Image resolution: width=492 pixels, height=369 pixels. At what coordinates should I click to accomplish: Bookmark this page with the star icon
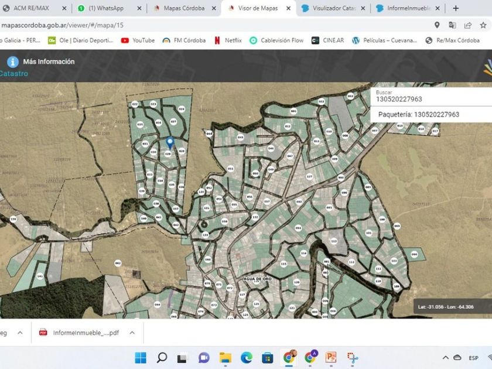pos(483,25)
